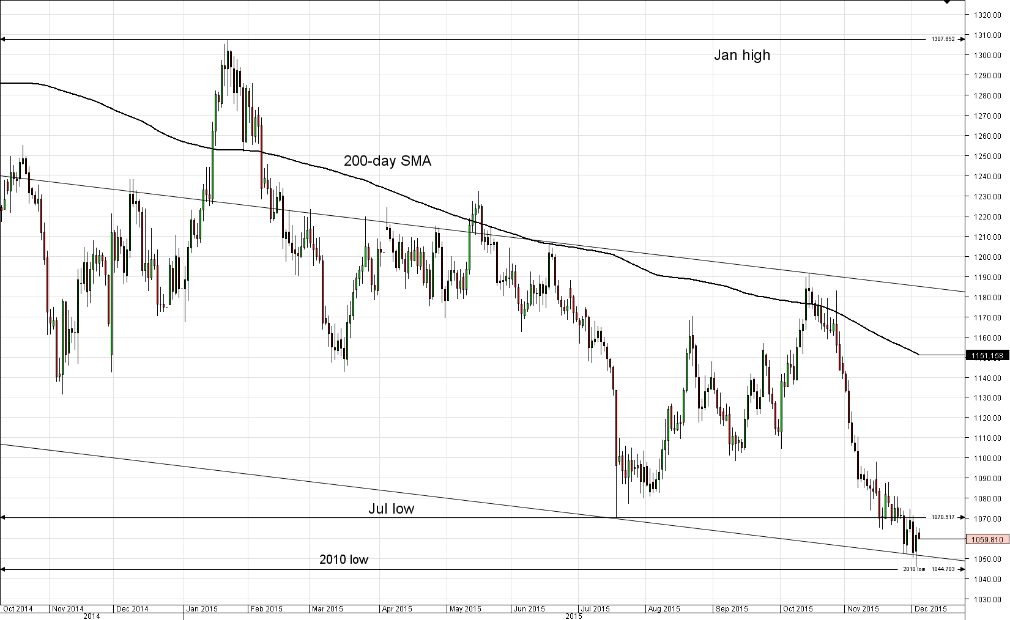Select the 1200.00 price axis label
1010x620 pixels.
(988, 257)
